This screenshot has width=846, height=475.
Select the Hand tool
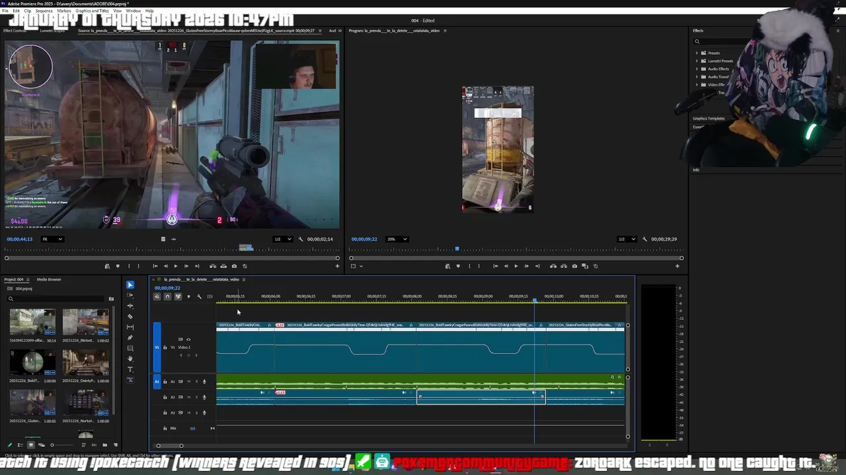[130, 359]
